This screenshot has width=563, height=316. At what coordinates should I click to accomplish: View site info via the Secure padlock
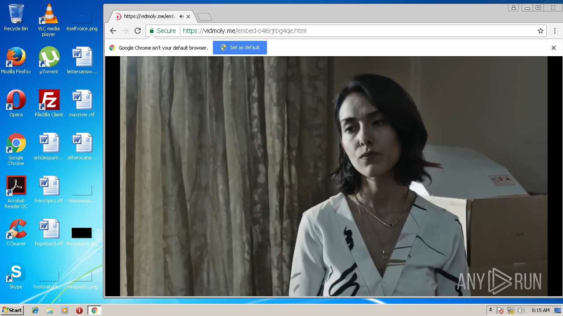tap(163, 31)
